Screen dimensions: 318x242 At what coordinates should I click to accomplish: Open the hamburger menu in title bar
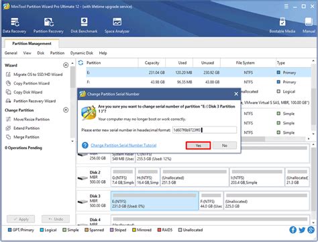coord(286,7)
